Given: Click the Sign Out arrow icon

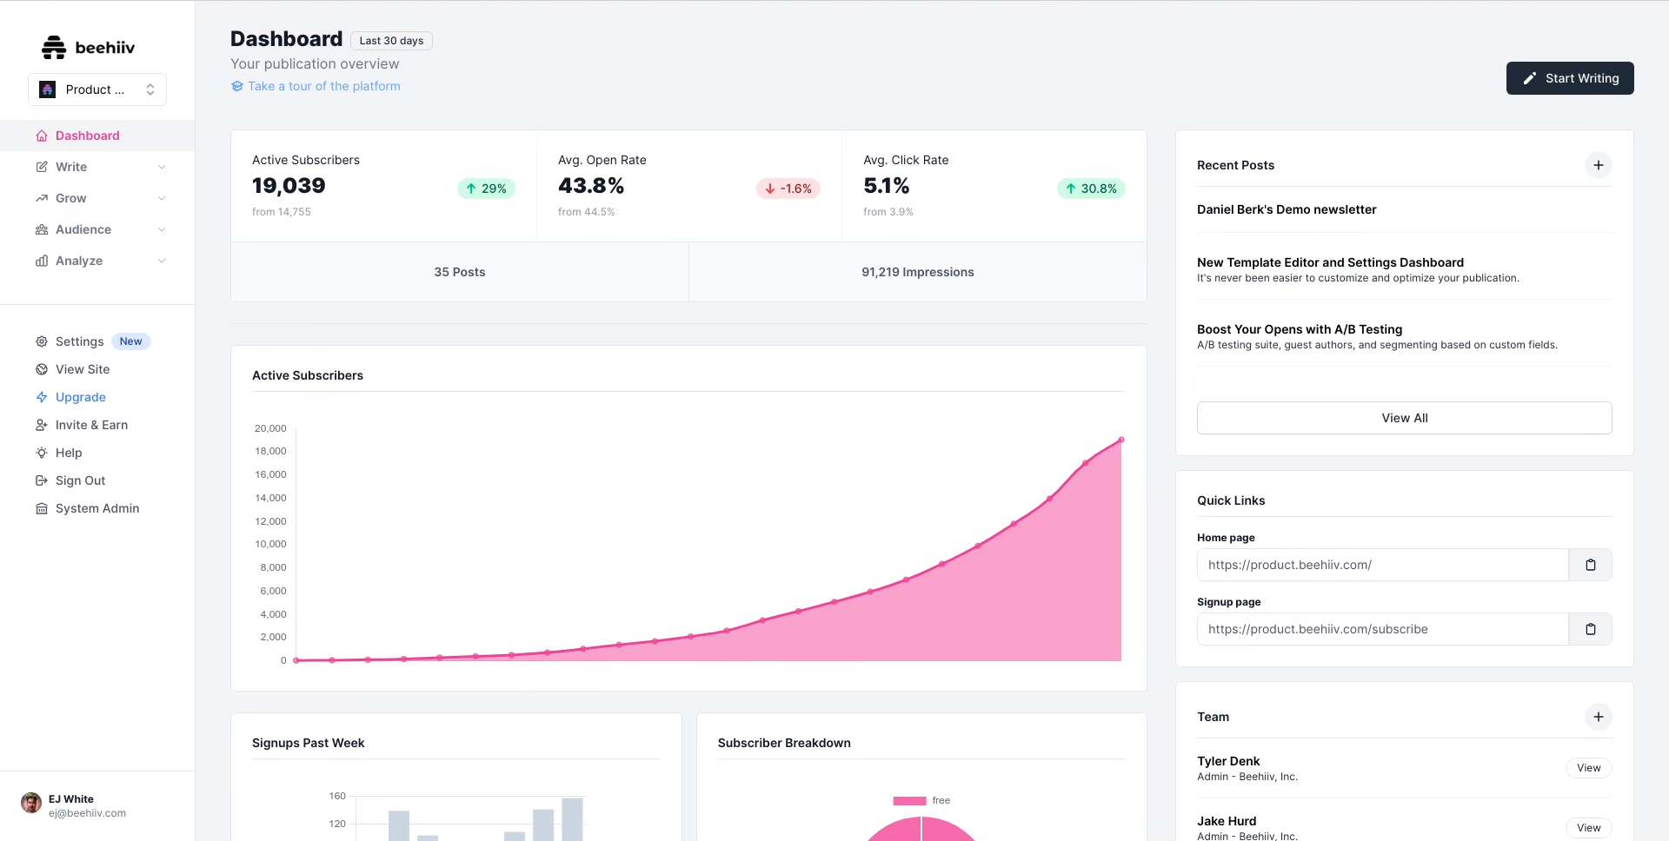Looking at the screenshot, I should [x=42, y=480].
